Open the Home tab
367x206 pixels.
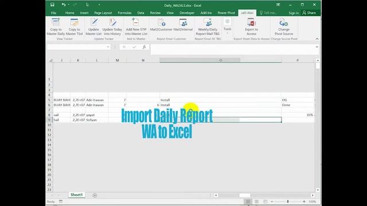70,13
